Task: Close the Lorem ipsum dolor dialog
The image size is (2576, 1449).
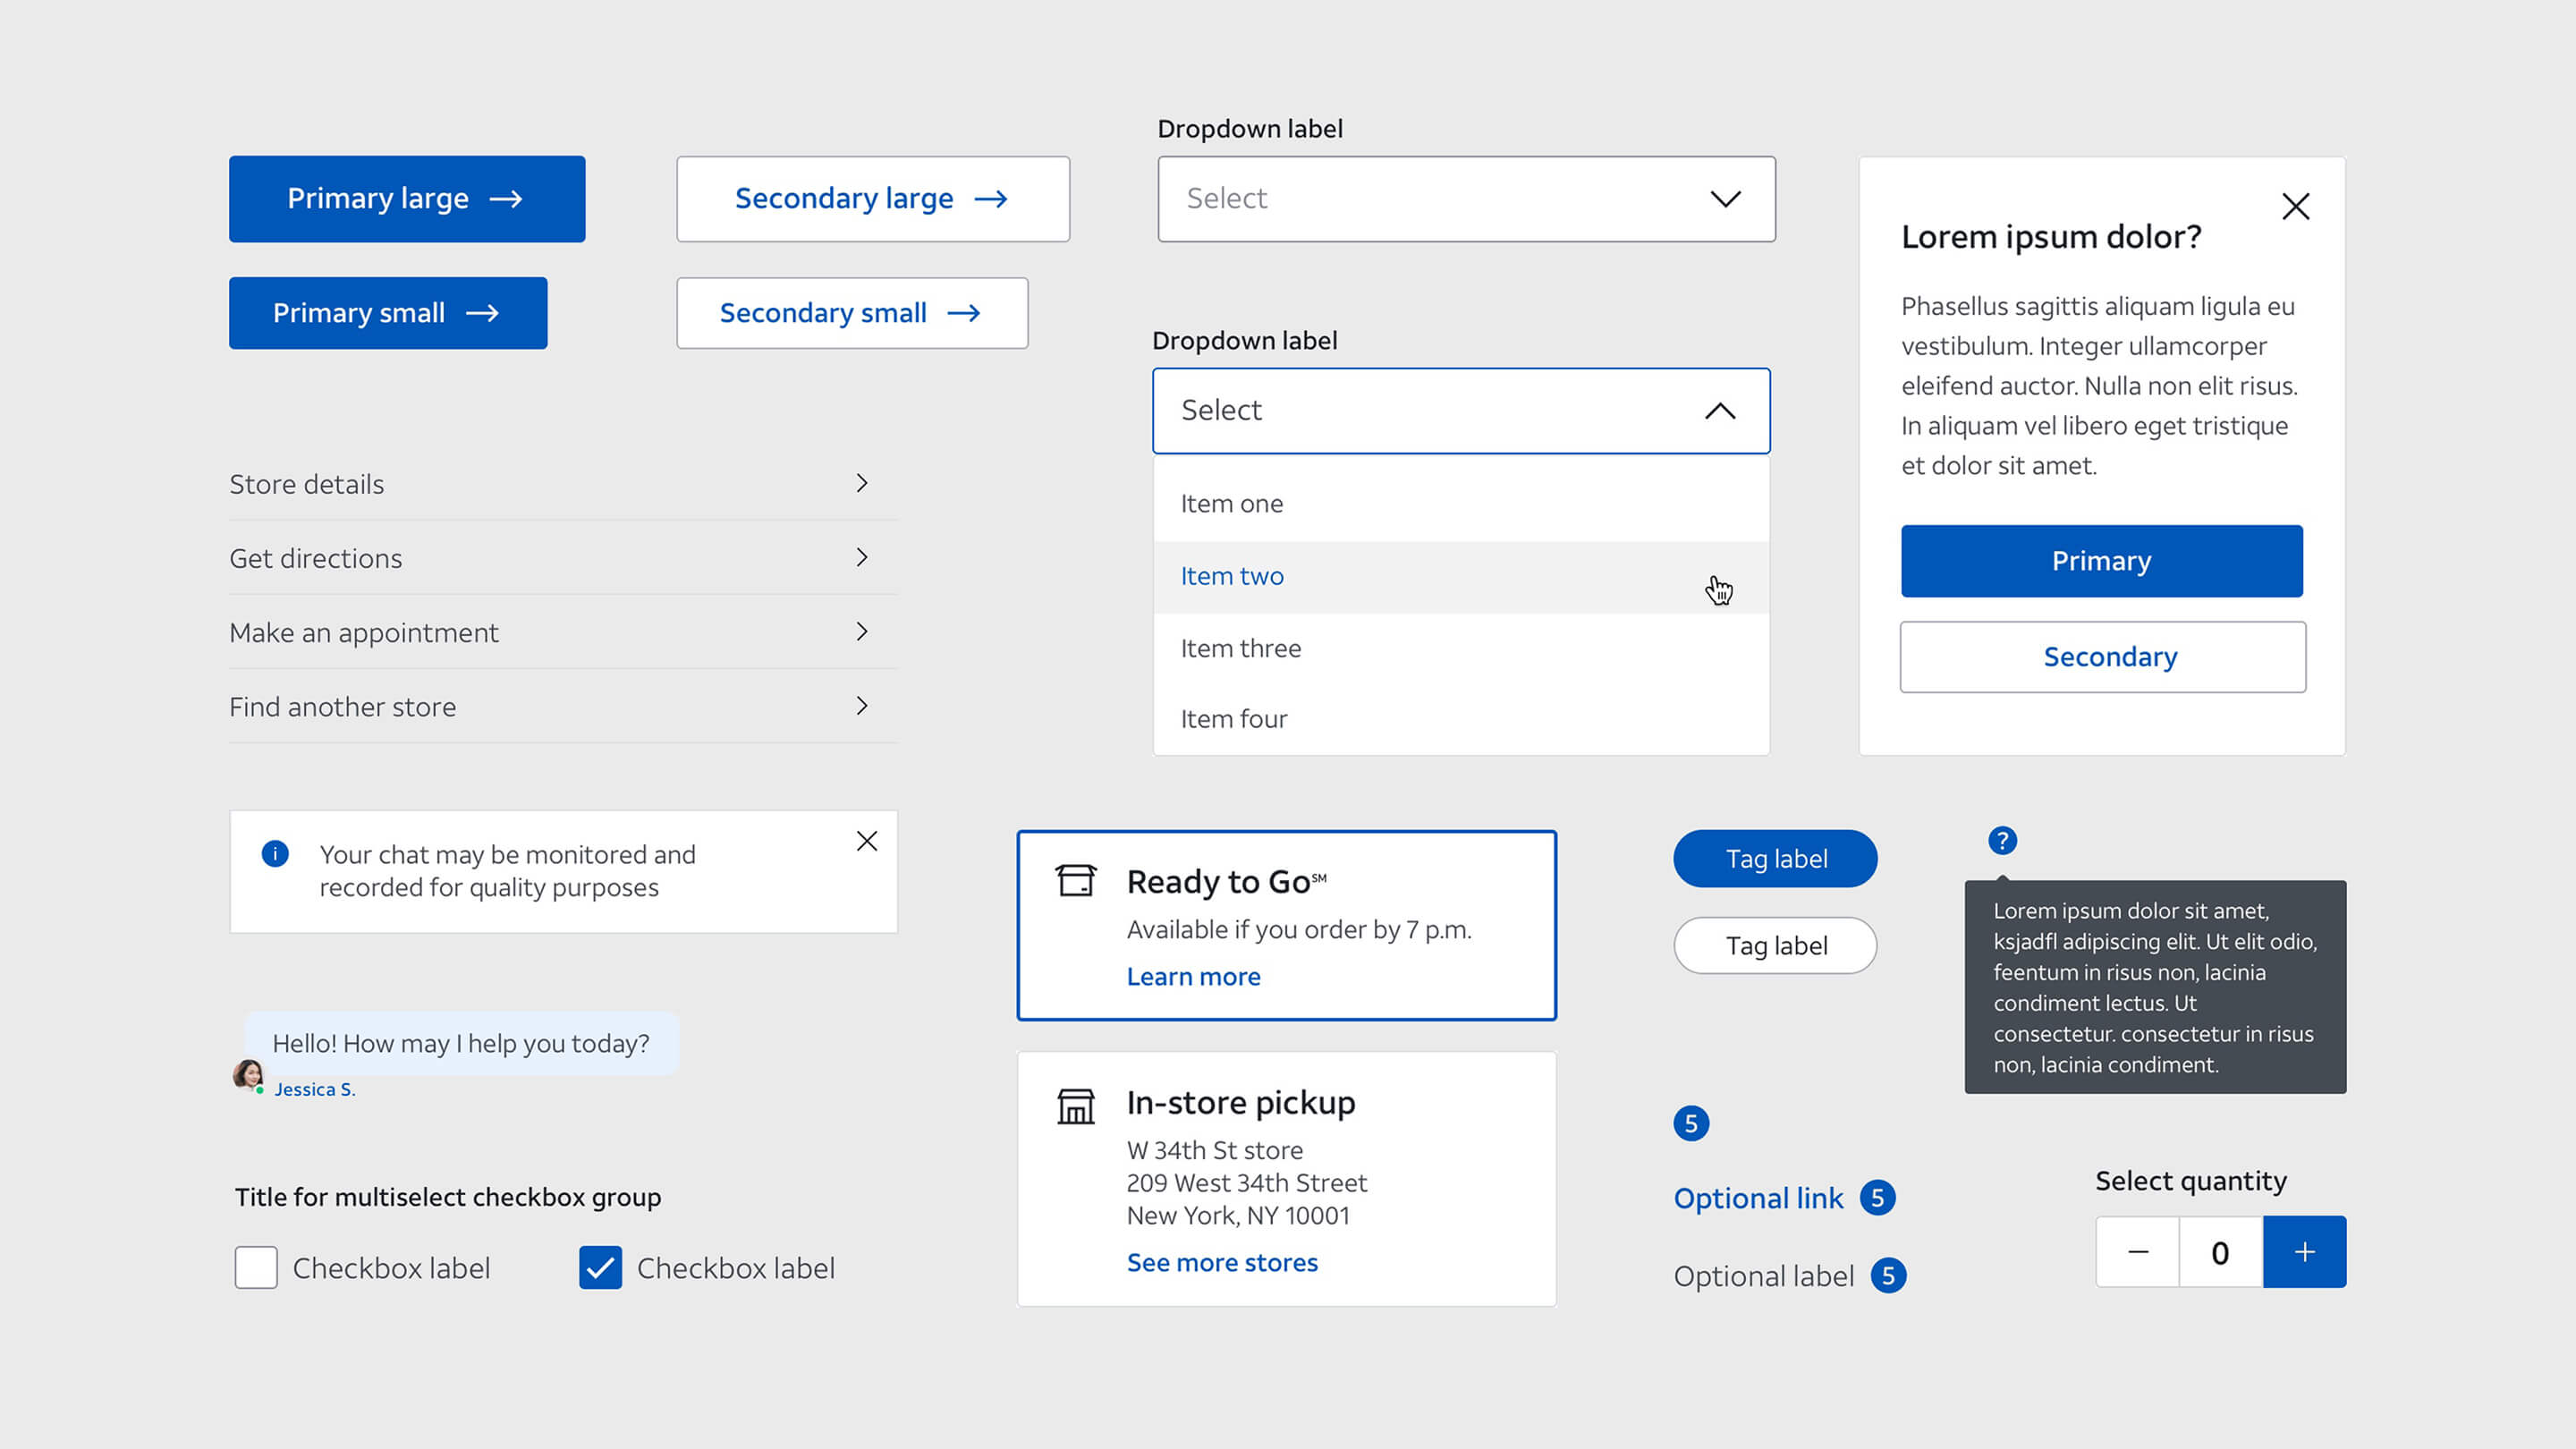Action: 2295,207
